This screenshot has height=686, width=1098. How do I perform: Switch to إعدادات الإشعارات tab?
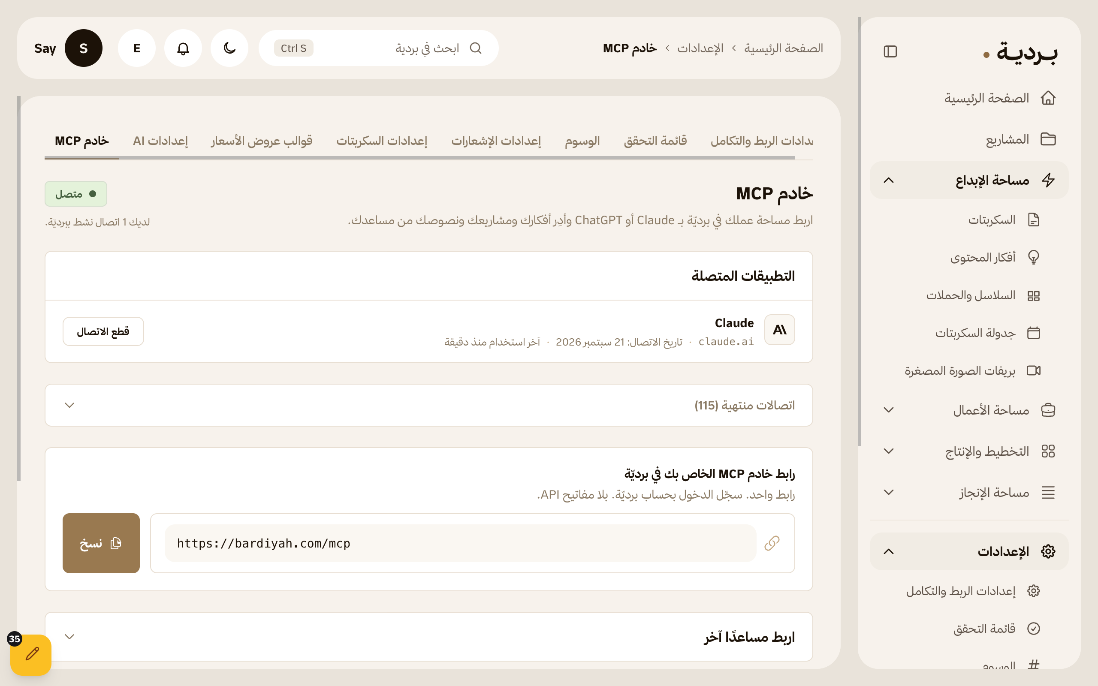coord(496,141)
